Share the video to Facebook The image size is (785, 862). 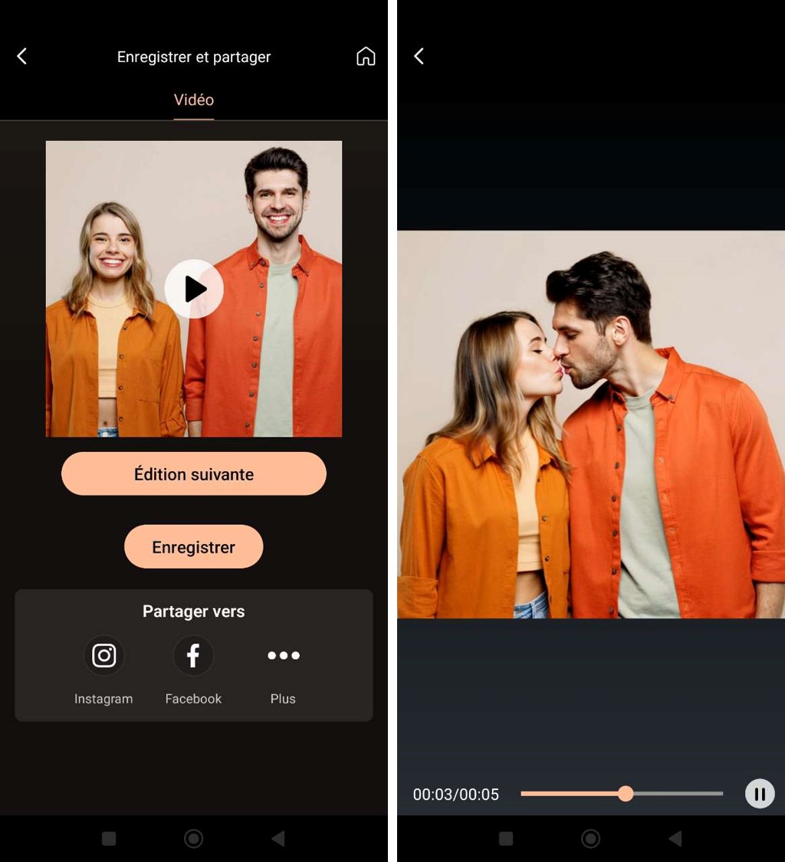[x=193, y=655]
